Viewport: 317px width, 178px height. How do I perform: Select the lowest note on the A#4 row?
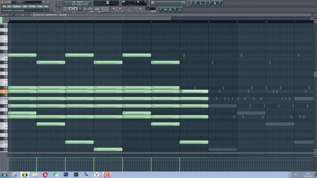(108, 149)
